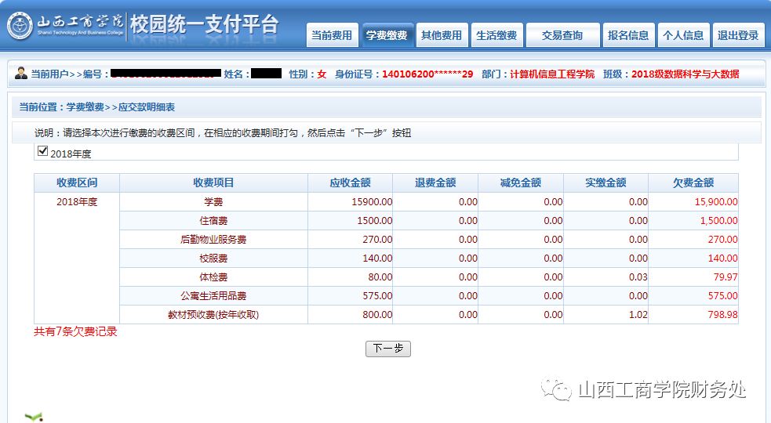This screenshot has height=423, width=771.
Task: Click the 收费项目 column header
Action: pyautogui.click(x=213, y=183)
